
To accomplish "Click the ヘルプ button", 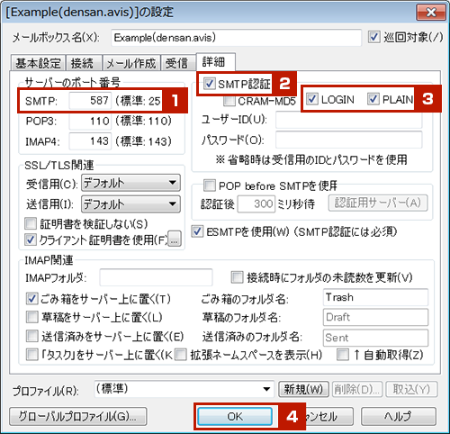I will tap(399, 416).
